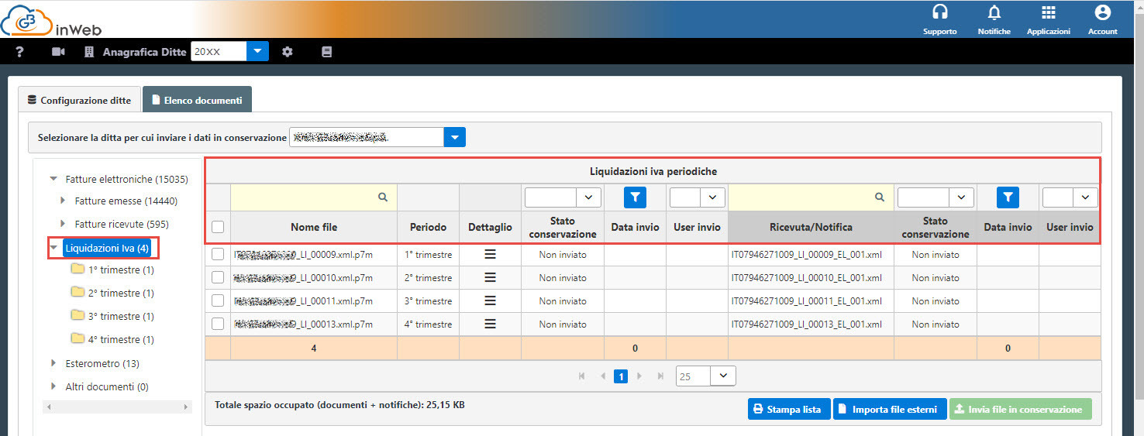Open Dettaglio menu for 1° trimestre row

pos(490,255)
